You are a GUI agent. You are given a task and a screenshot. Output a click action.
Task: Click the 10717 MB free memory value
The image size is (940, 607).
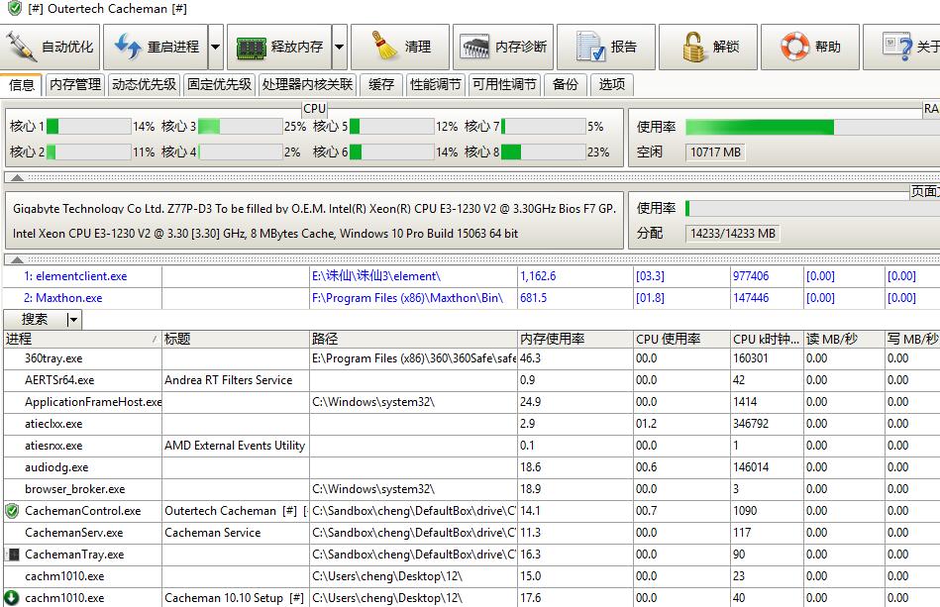pyautogui.click(x=715, y=152)
